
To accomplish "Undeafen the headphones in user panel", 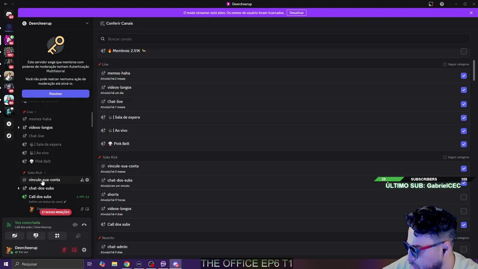I will [74, 250].
